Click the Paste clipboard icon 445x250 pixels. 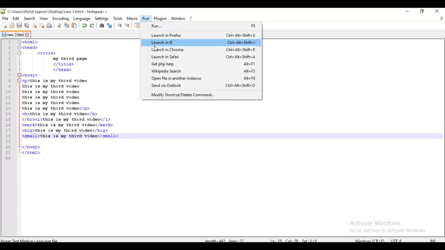coord(74,26)
